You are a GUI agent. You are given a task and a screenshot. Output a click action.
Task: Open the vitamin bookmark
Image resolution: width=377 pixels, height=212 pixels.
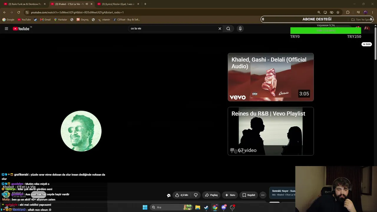[x=104, y=20]
